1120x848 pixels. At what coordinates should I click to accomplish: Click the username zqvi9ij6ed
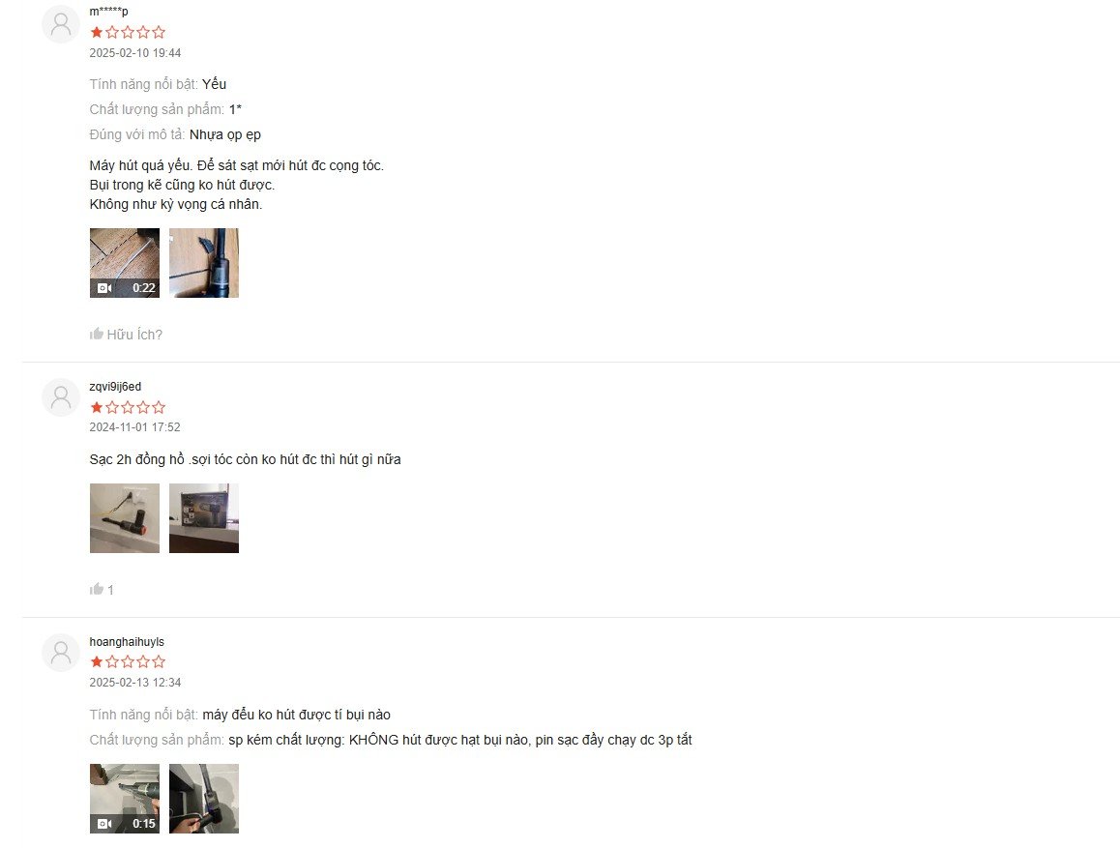[115, 386]
